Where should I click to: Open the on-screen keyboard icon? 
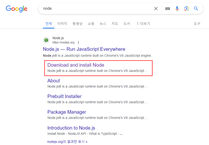(x=167, y=9)
